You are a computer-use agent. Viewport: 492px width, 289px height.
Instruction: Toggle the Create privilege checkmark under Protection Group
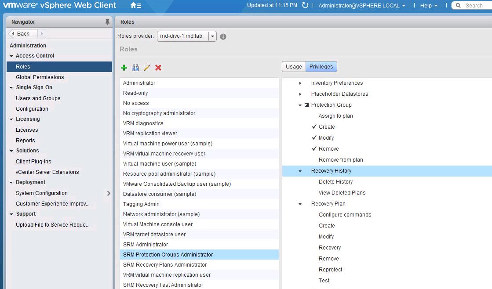[314, 126]
